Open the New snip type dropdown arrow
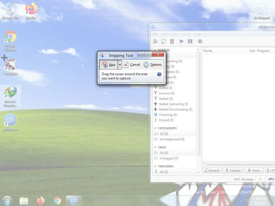The height and width of the screenshot is (206, 275). click(120, 65)
